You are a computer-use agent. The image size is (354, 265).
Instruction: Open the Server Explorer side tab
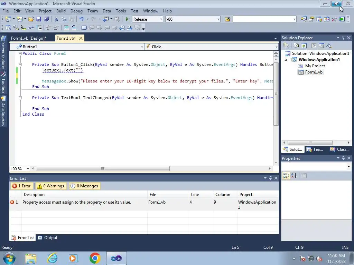(x=3, y=52)
